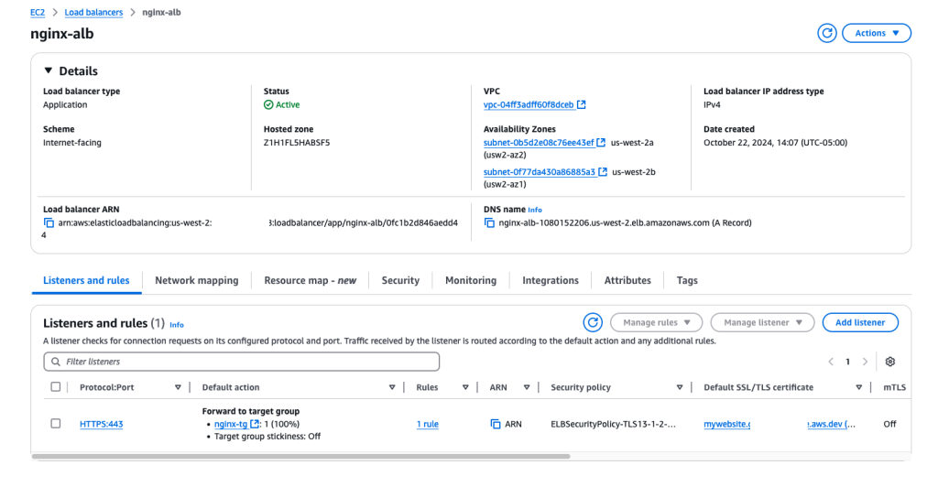Copy the listener ARN with its copy icon

(496, 424)
